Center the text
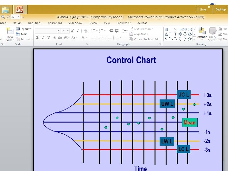 [x=98, y=38]
